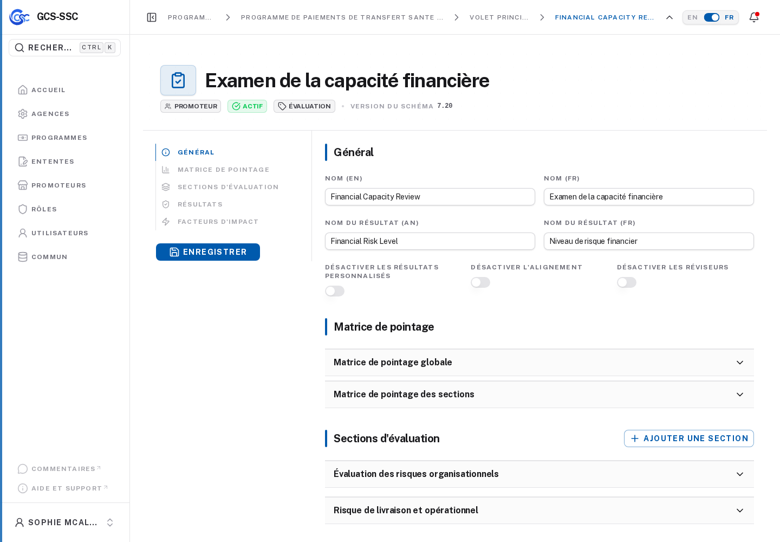The height and width of the screenshot is (542, 780).
Task: Open the Sophie McAl... user menu chevrons
Action: [x=110, y=522]
